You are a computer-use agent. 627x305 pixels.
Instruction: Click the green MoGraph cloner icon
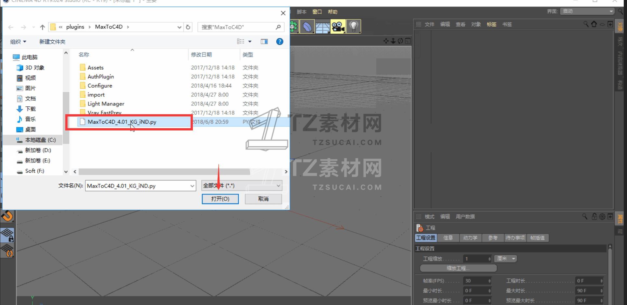(294, 27)
